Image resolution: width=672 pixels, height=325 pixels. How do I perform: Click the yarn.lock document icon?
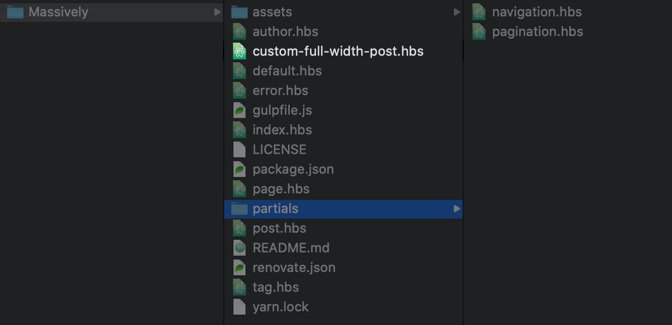(x=239, y=307)
